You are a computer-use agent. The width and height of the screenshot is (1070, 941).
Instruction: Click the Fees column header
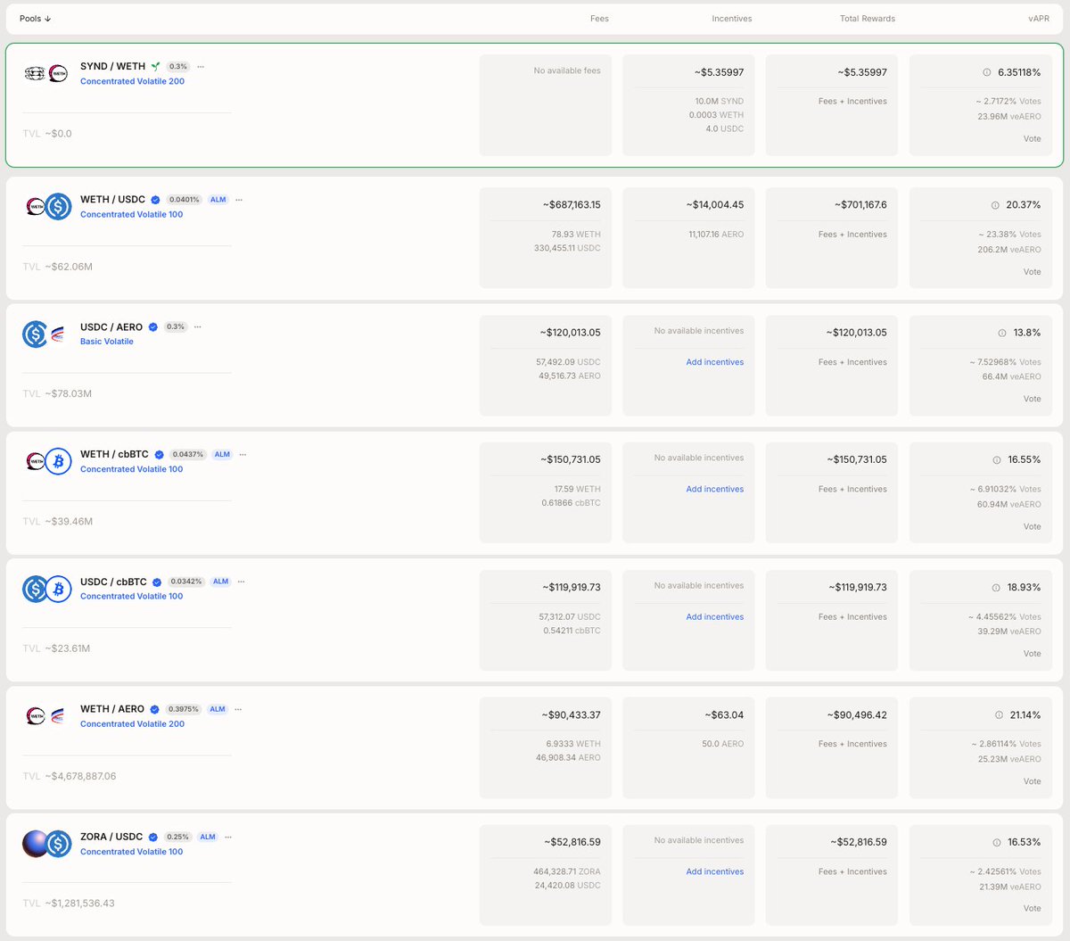(x=599, y=19)
